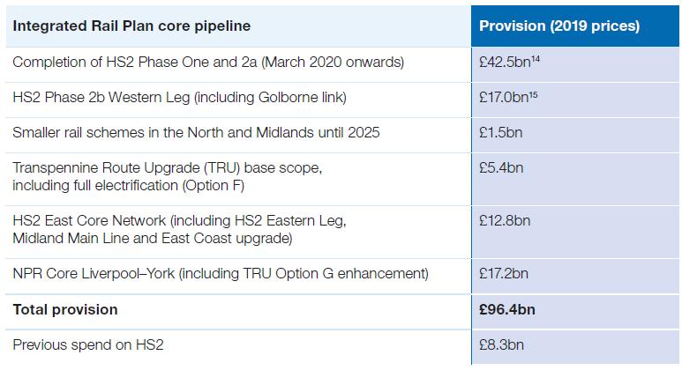682x370 pixels.
Task: Click the bold £96.4bn total value
Action: [507, 309]
